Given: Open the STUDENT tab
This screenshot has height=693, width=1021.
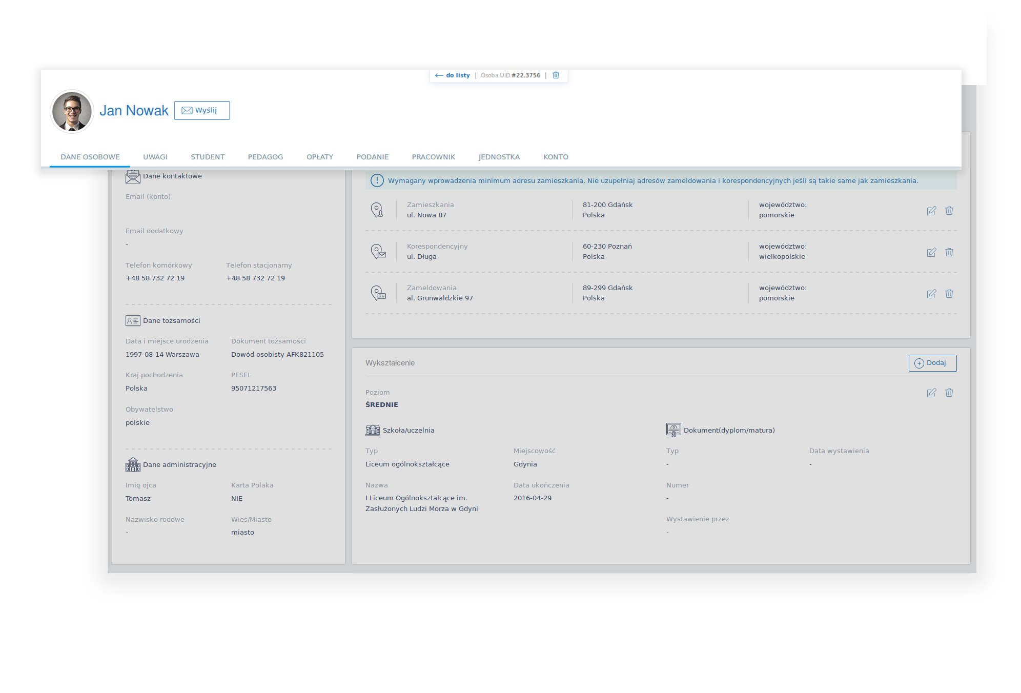Looking at the screenshot, I should click(x=208, y=157).
